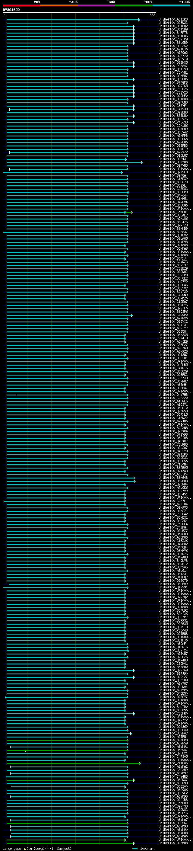Click the UniRef100_Q6BVL2 label
Image resolution: width=193 pixels, height=851 pixels.
(x=173, y=793)
